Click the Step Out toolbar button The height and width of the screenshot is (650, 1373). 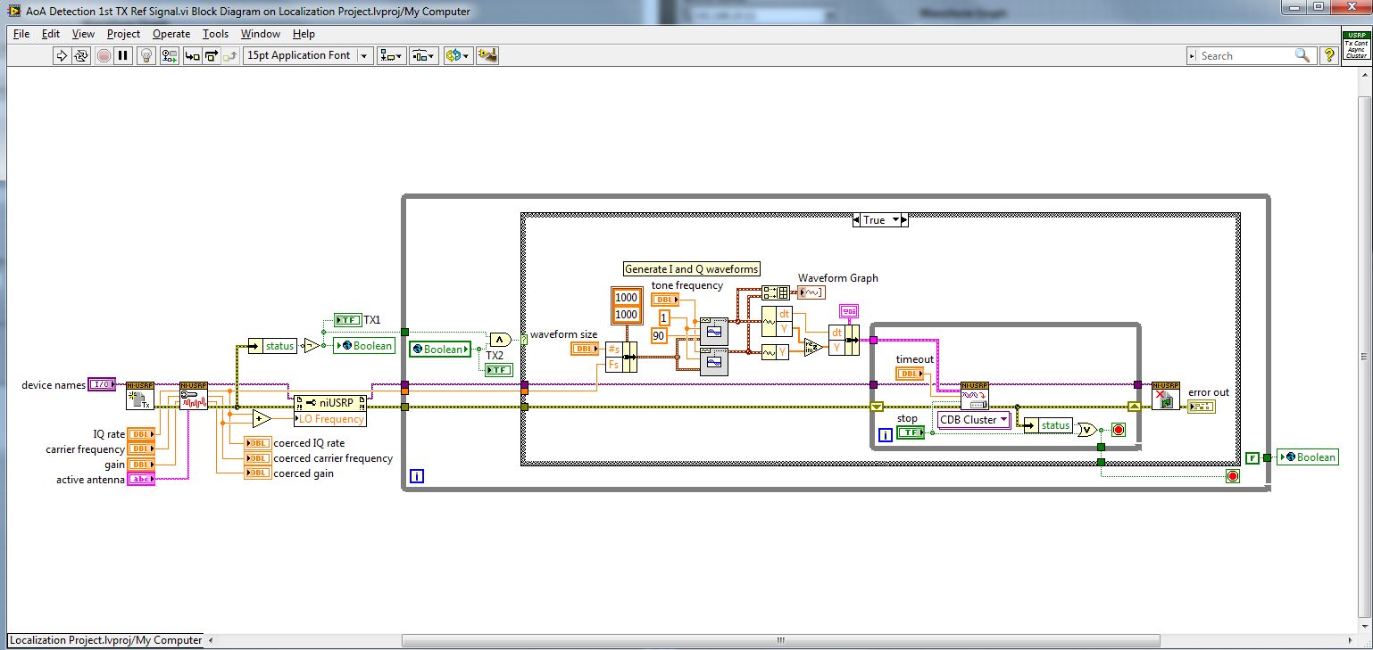click(231, 55)
